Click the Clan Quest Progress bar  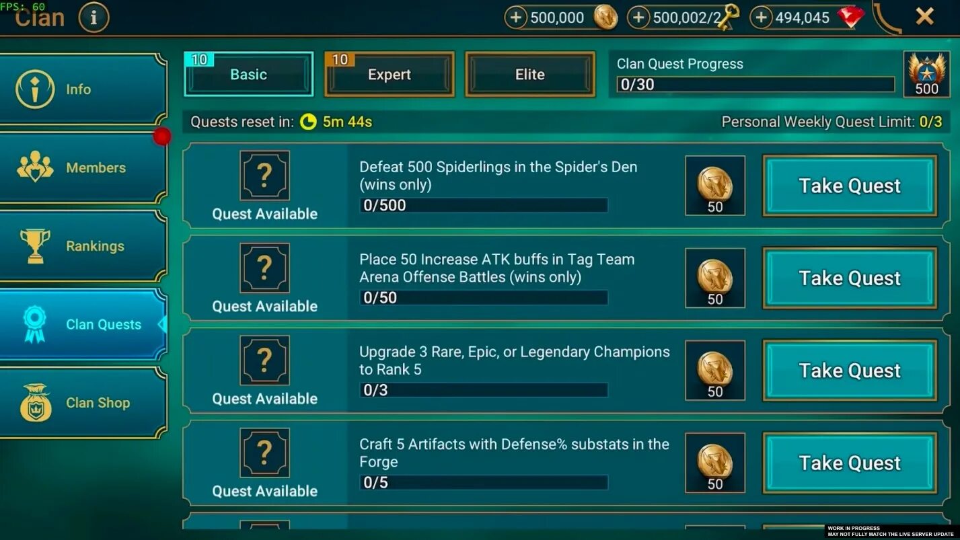coord(755,84)
